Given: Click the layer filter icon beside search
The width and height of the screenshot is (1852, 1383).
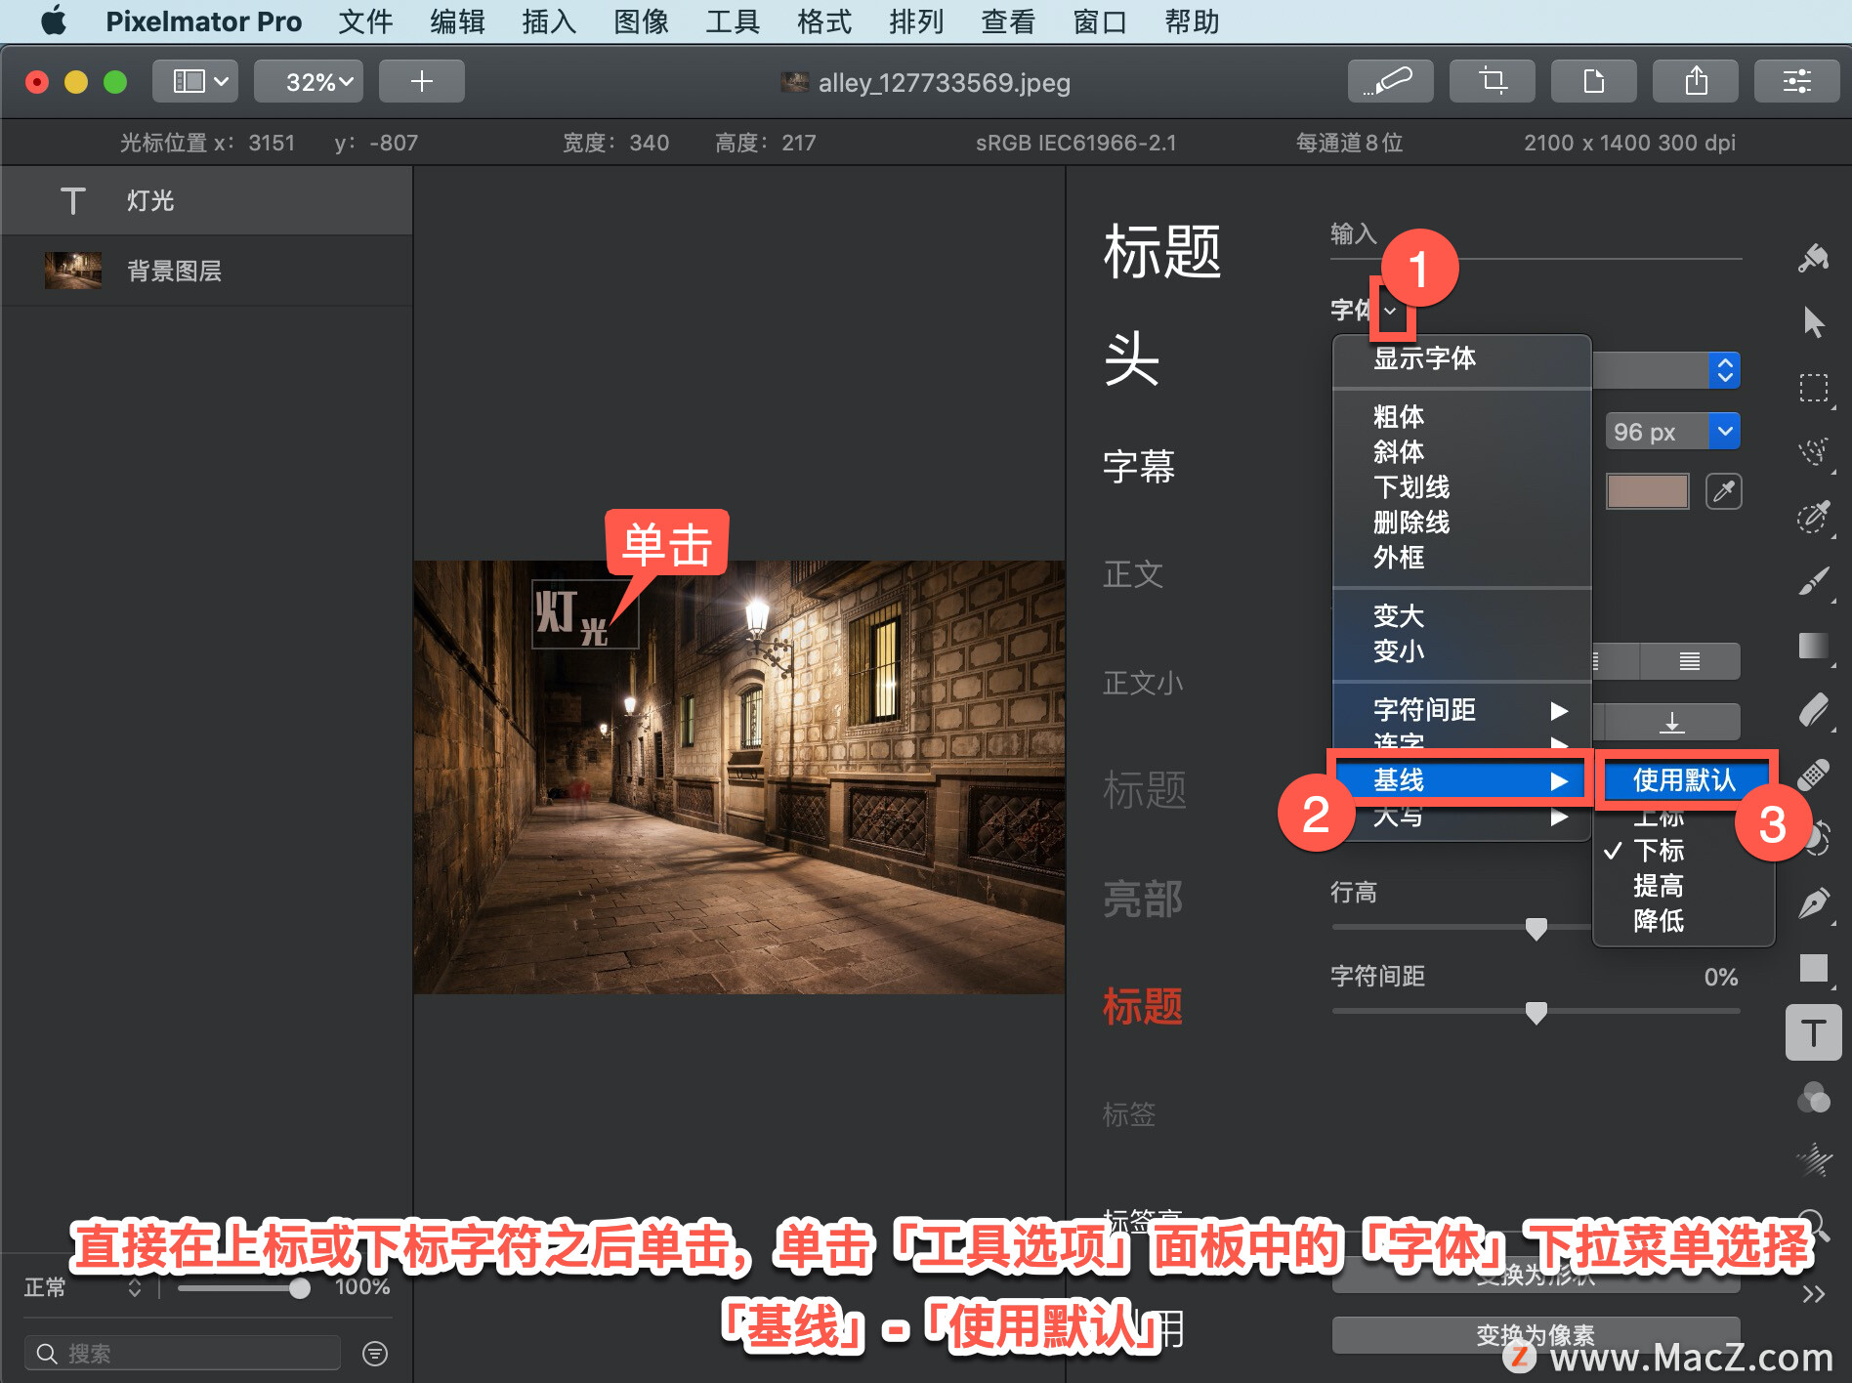Looking at the screenshot, I should coord(375,1353).
